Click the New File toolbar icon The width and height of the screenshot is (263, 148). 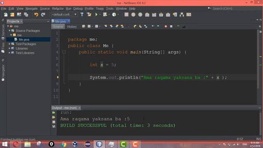coord(6,15)
